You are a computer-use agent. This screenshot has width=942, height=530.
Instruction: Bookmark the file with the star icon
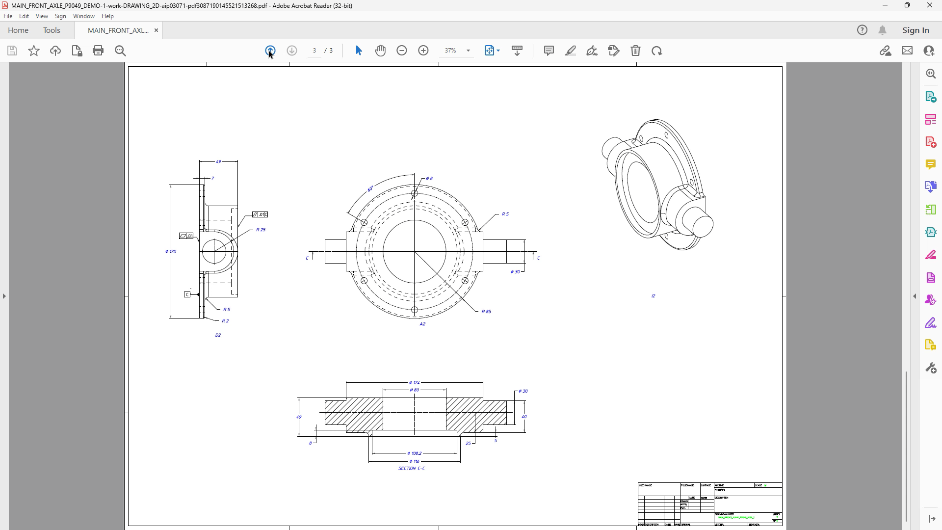coord(34,51)
